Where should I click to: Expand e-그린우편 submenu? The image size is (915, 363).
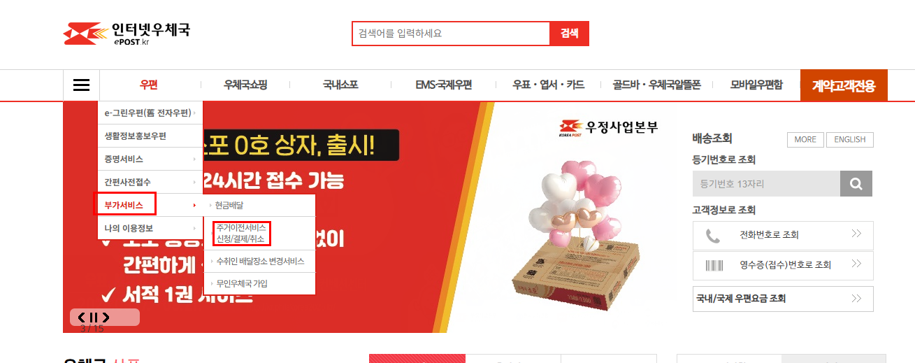pyautogui.click(x=150, y=113)
